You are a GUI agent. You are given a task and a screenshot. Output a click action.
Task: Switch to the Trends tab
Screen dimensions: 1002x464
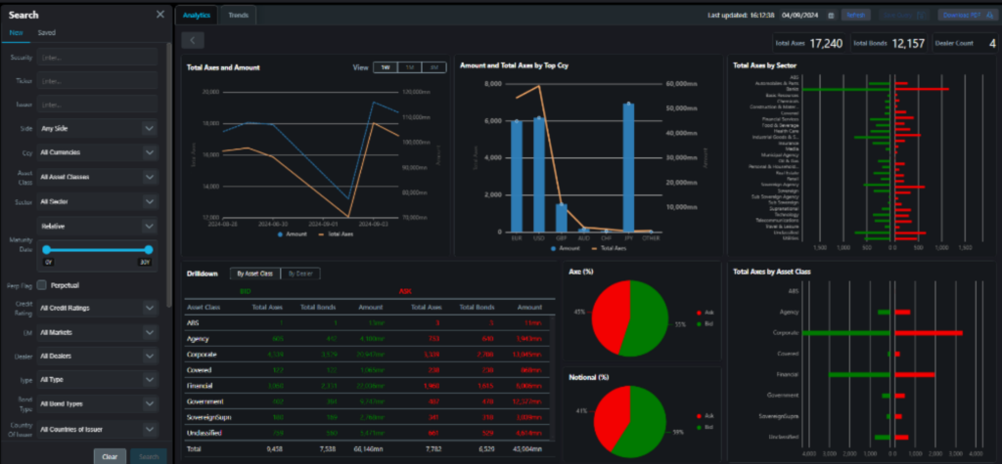[239, 15]
